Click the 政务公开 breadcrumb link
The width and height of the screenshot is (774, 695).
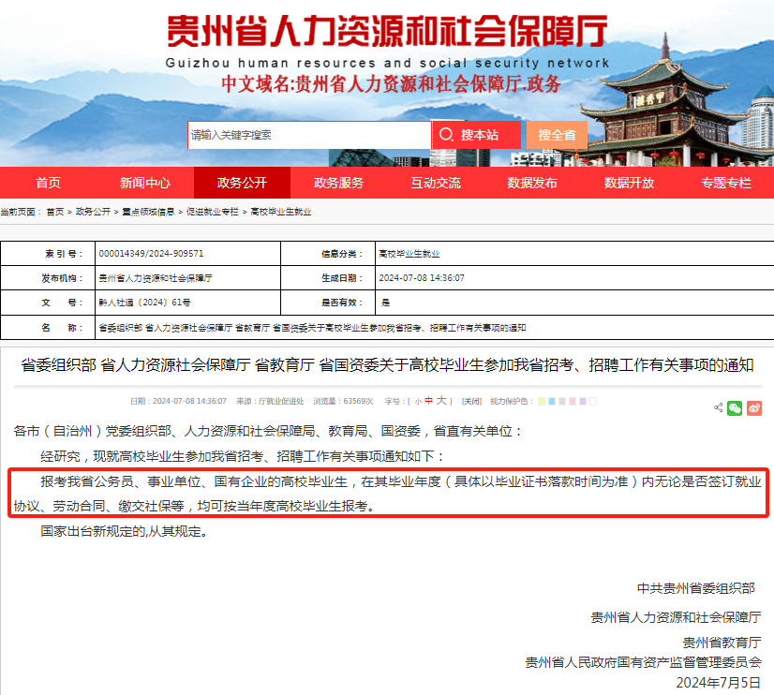93,212
